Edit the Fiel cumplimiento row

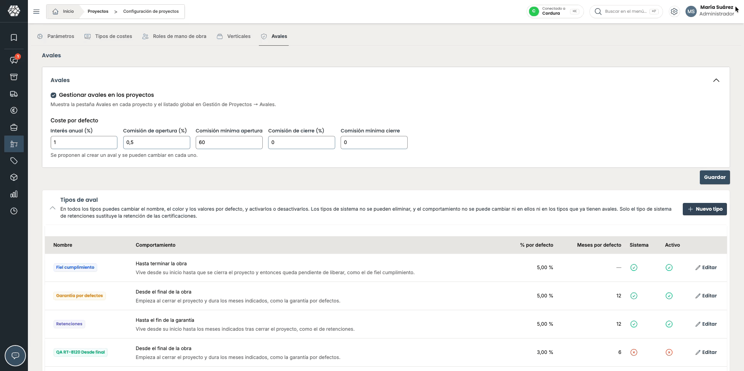coord(706,268)
